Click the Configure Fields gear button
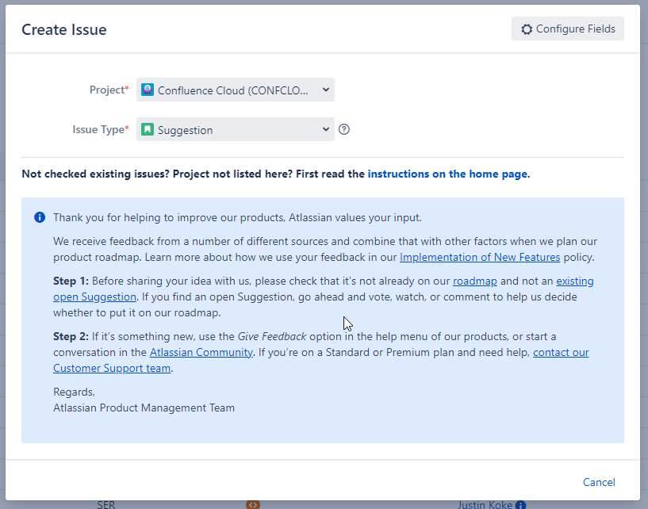Viewport: 648px width, 509px height. coord(567,29)
